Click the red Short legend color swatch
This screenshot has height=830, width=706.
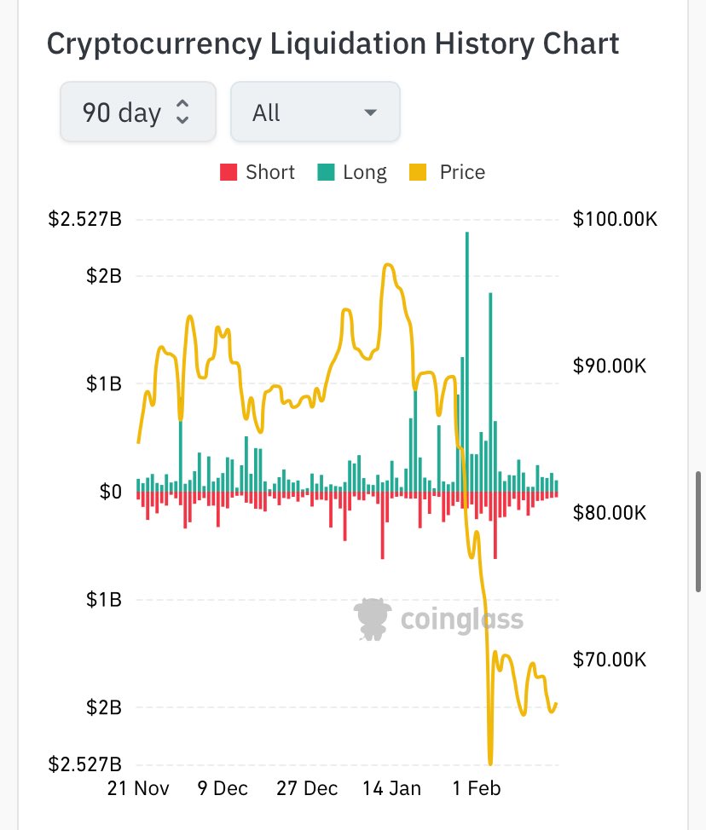pos(229,172)
